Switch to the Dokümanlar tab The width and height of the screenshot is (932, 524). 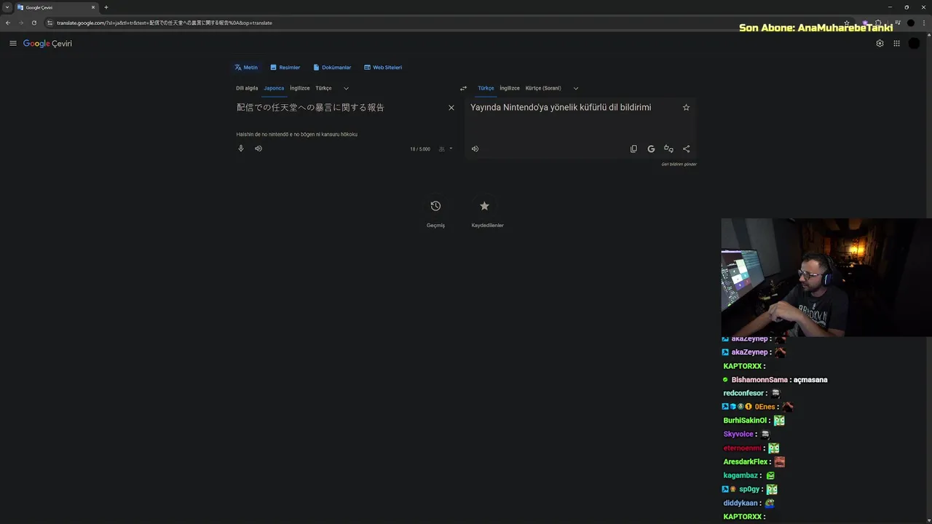click(332, 68)
